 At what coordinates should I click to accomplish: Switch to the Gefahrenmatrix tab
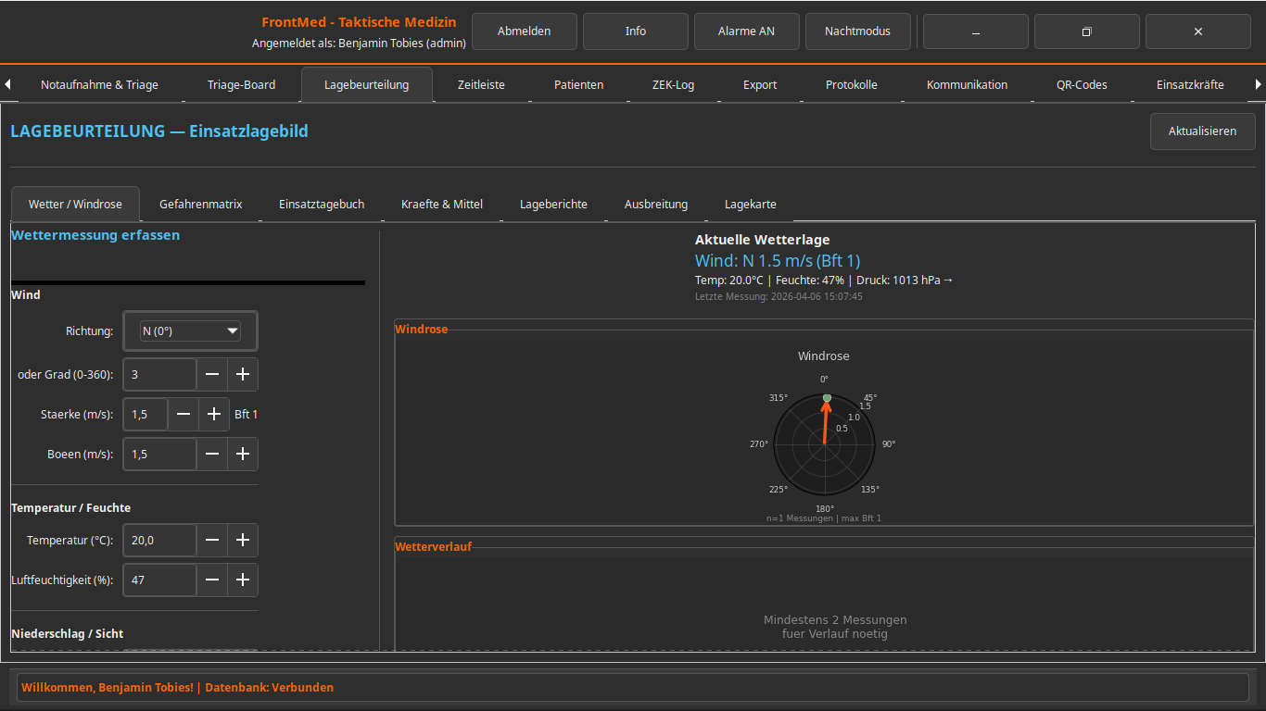200,205
